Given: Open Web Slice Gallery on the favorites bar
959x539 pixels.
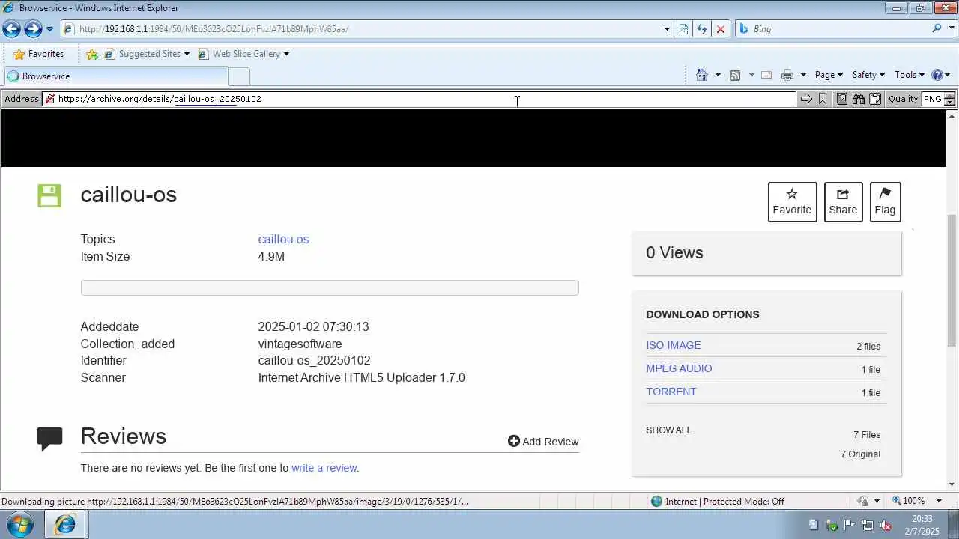Looking at the screenshot, I should click(x=243, y=54).
